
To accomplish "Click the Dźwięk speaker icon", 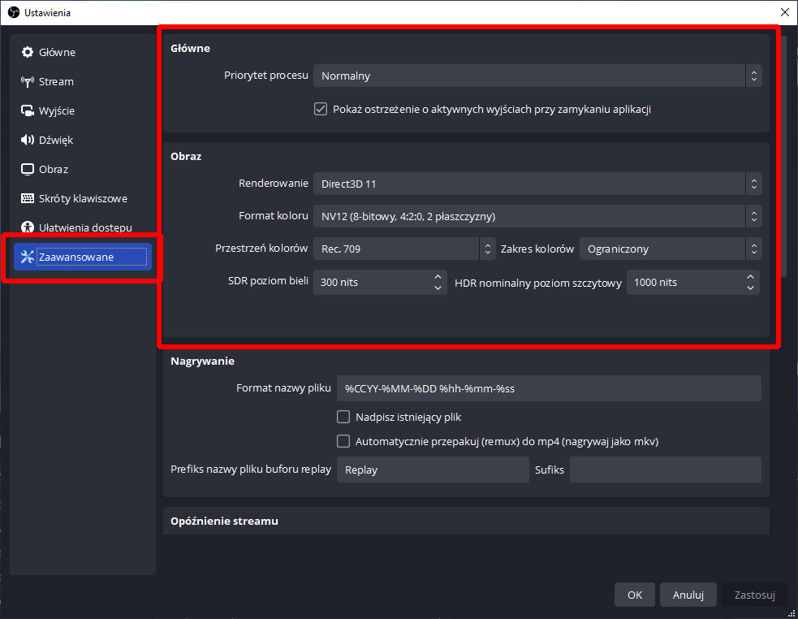I will point(28,141).
